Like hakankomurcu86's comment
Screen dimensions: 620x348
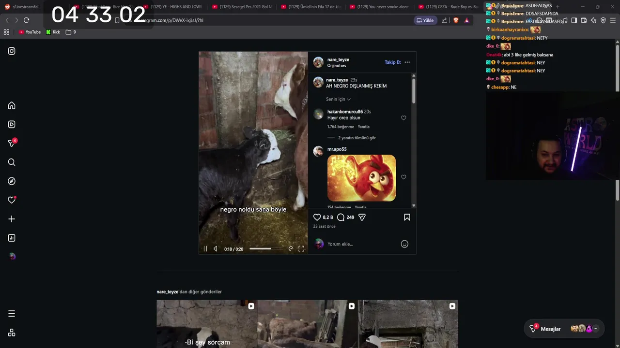click(403, 118)
